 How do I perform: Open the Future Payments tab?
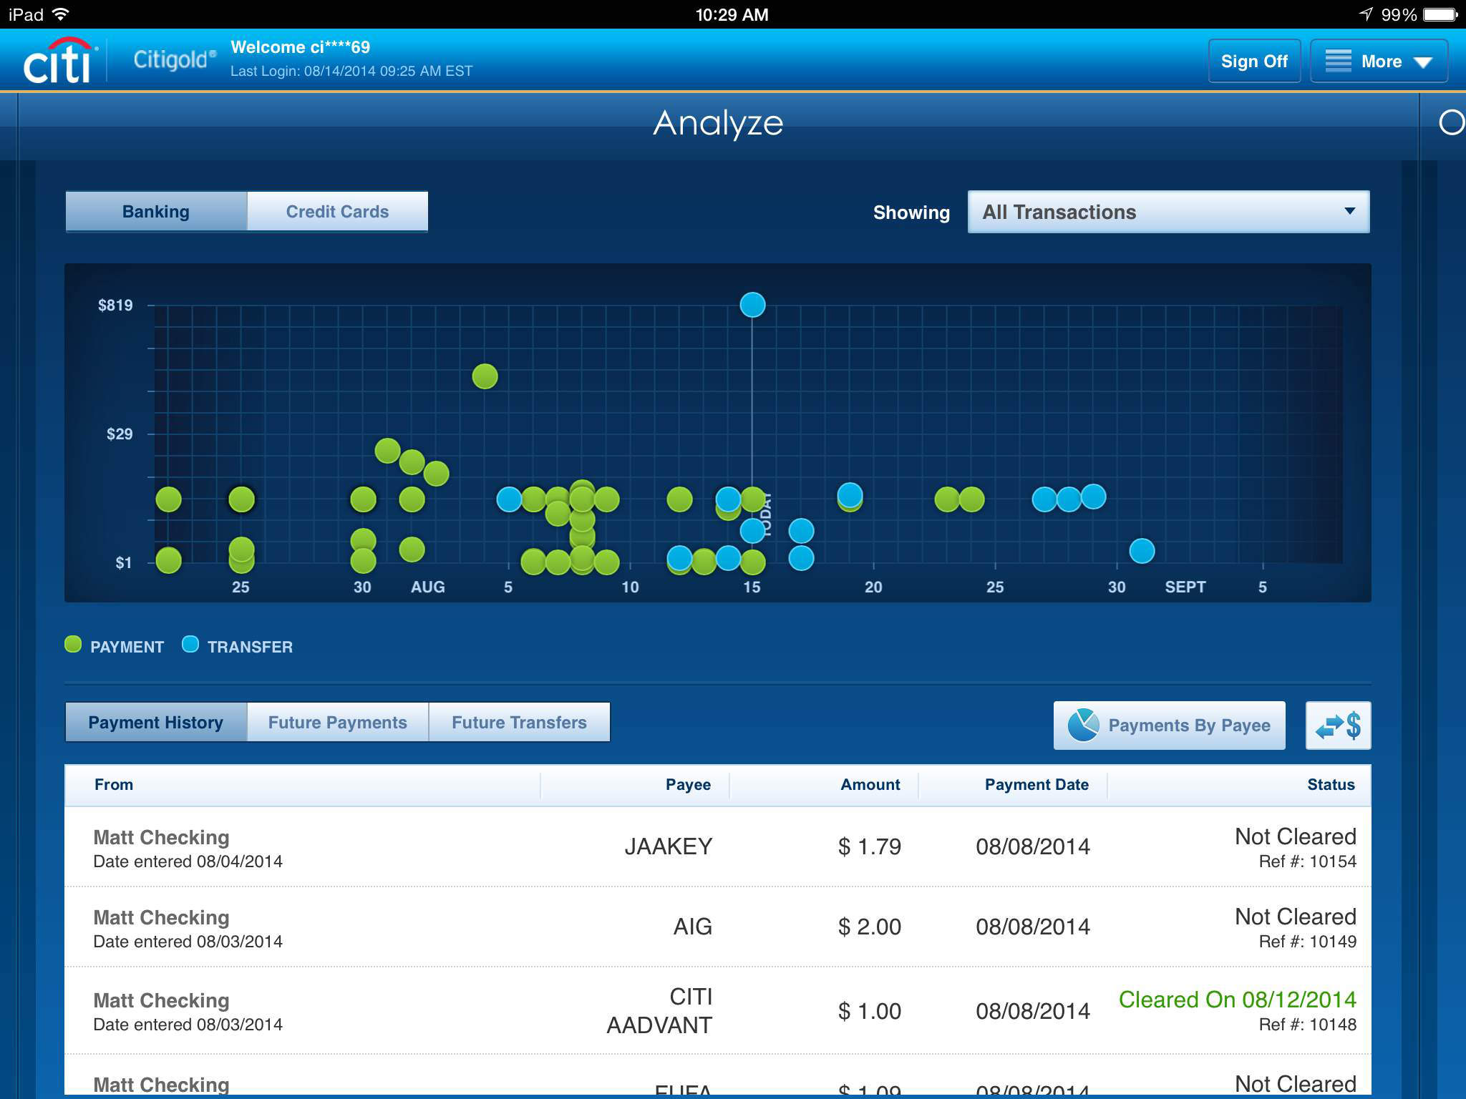click(x=337, y=723)
